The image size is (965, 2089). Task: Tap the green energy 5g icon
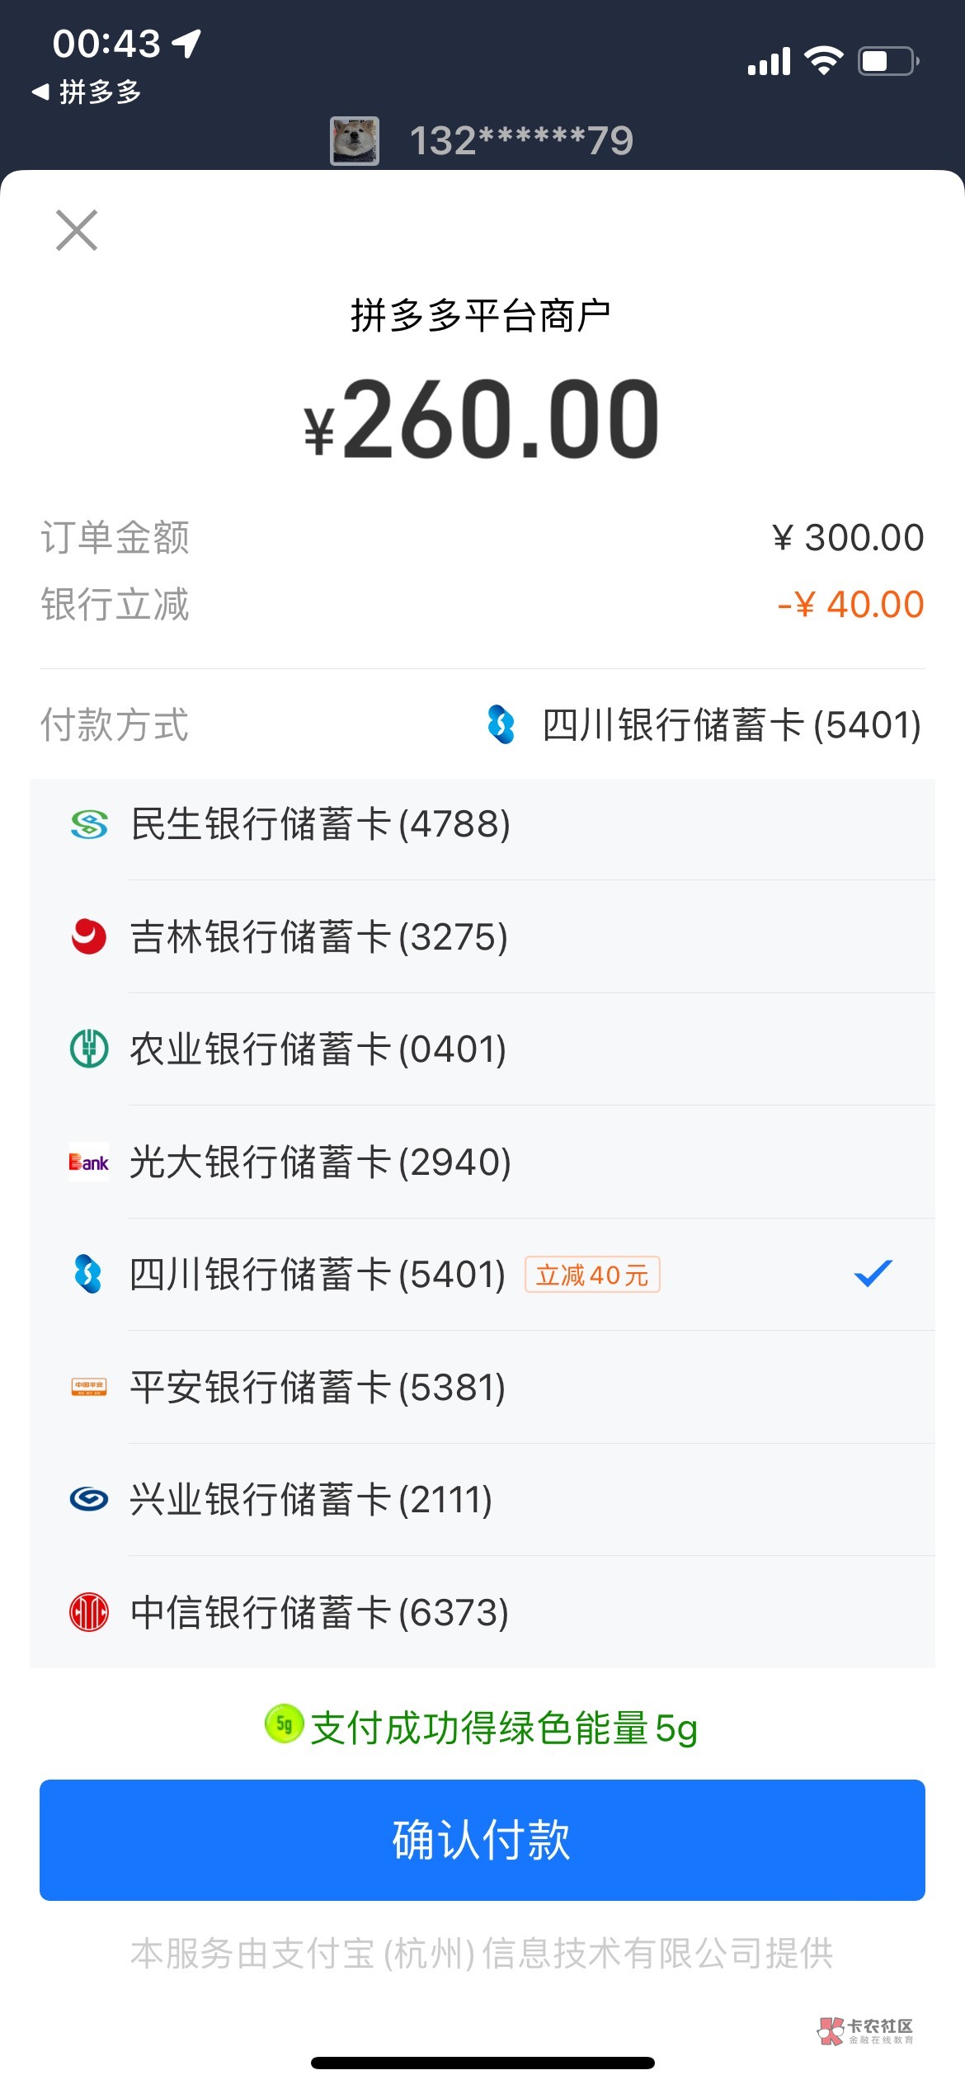pyautogui.click(x=284, y=1724)
